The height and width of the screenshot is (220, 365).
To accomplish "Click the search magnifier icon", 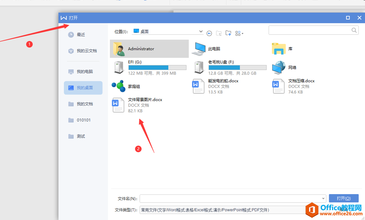I will [354, 30].
